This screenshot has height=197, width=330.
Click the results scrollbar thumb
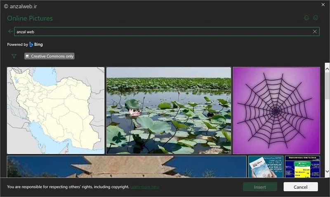[x=327, y=85]
